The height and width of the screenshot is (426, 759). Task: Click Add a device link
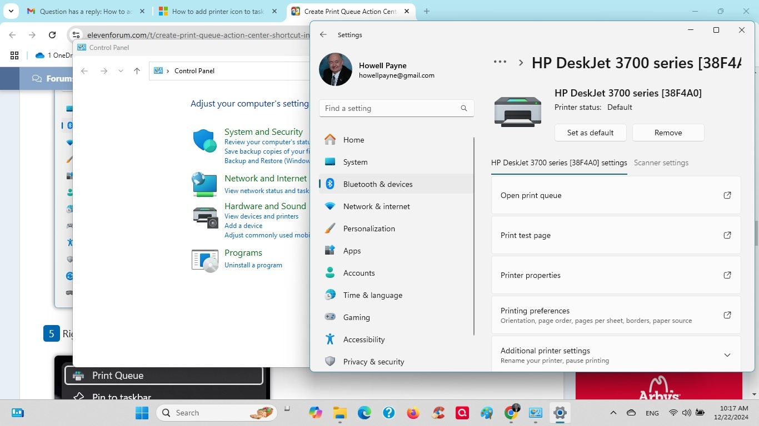click(x=243, y=226)
